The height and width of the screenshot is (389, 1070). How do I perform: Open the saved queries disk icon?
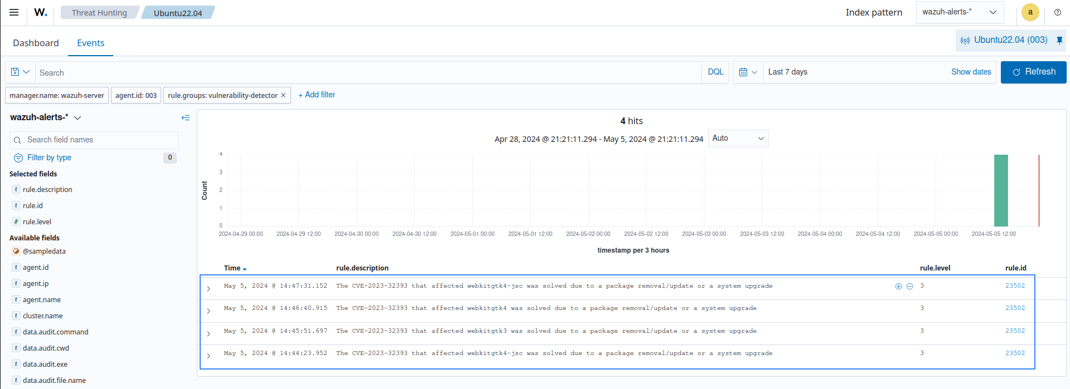click(20, 72)
